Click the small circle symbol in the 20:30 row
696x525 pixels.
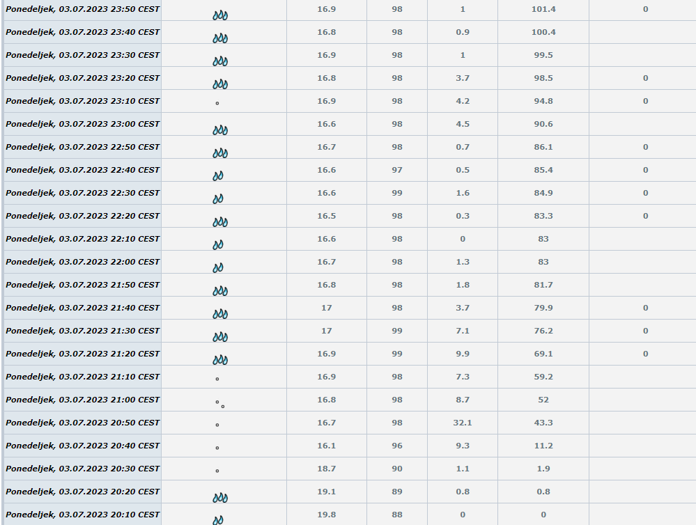[217, 471]
